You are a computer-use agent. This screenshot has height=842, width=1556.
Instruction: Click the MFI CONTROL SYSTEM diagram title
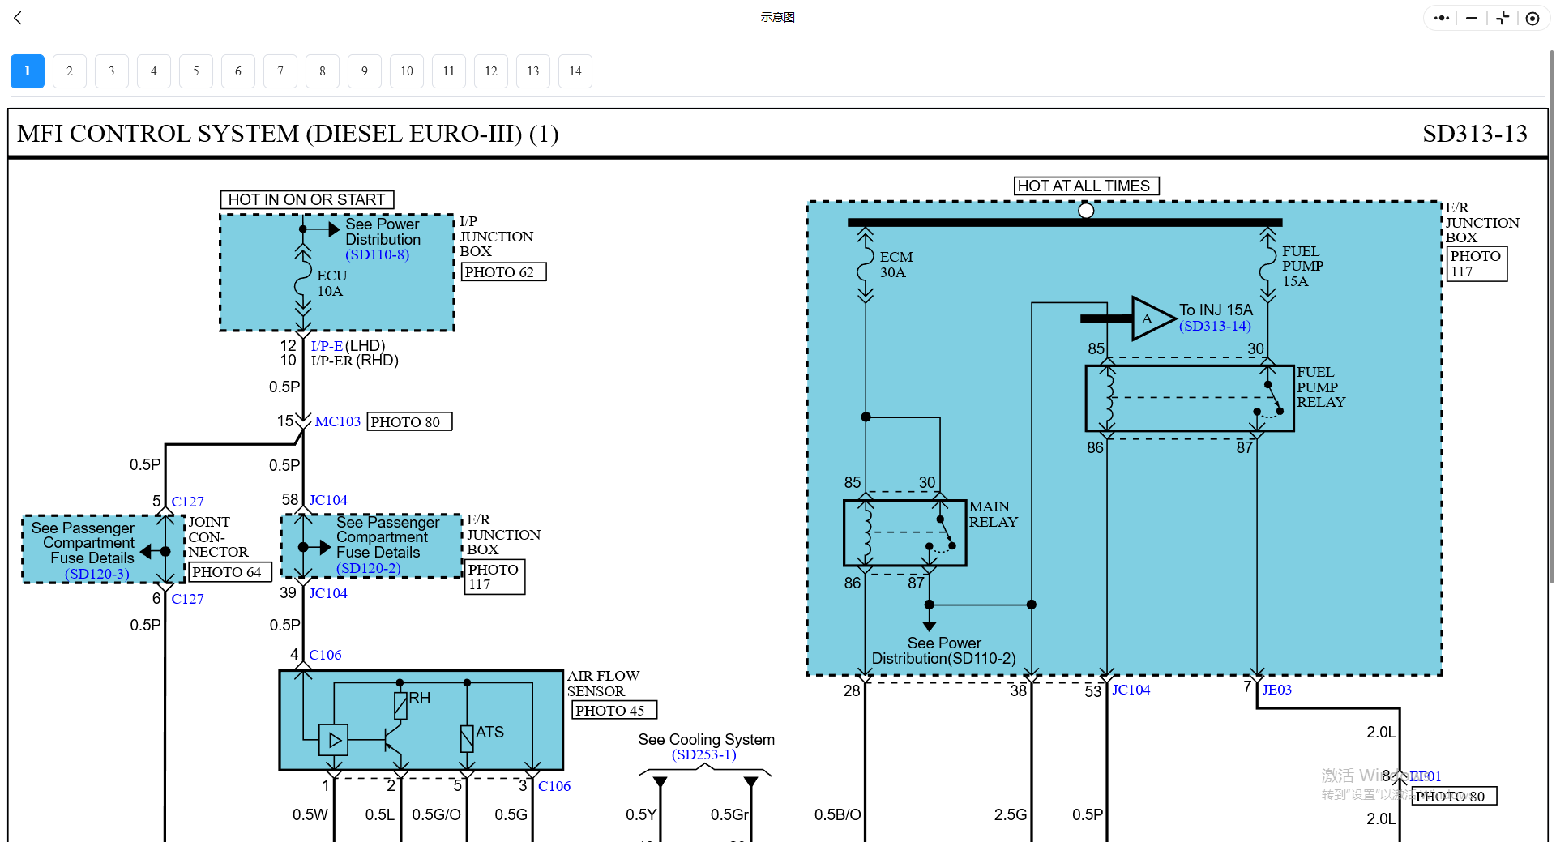pyautogui.click(x=289, y=133)
